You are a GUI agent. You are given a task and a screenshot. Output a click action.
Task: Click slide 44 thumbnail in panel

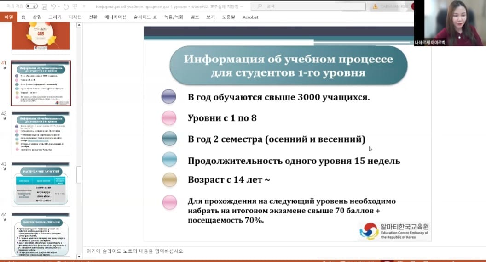[40, 234]
